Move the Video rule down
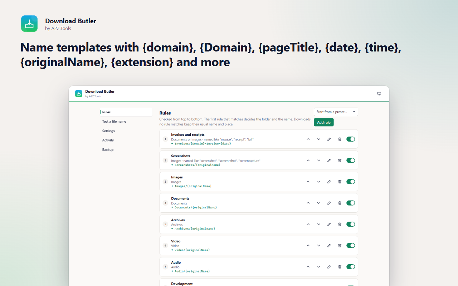This screenshot has height=286, width=458. point(318,246)
